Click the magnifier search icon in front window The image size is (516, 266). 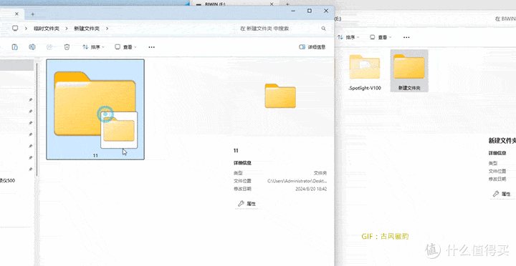(x=323, y=29)
